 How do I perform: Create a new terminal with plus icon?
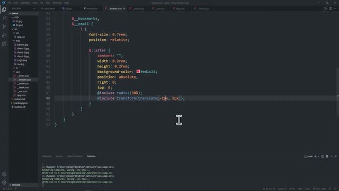click(316, 156)
